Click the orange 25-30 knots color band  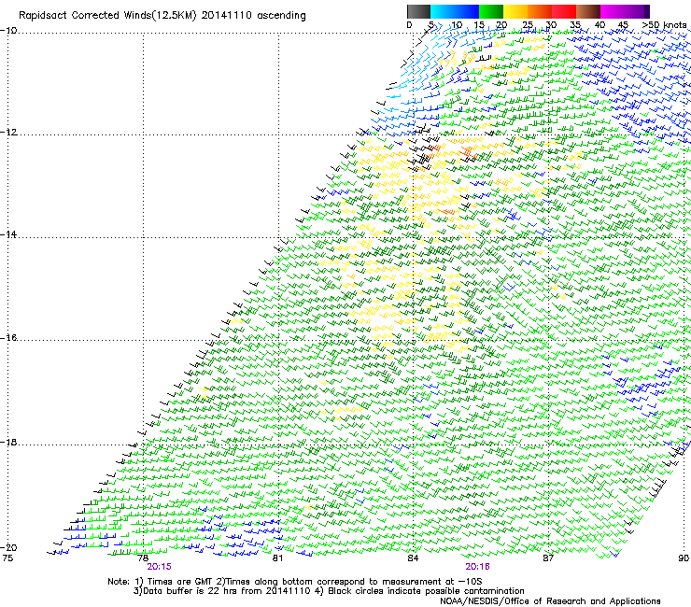(x=540, y=11)
